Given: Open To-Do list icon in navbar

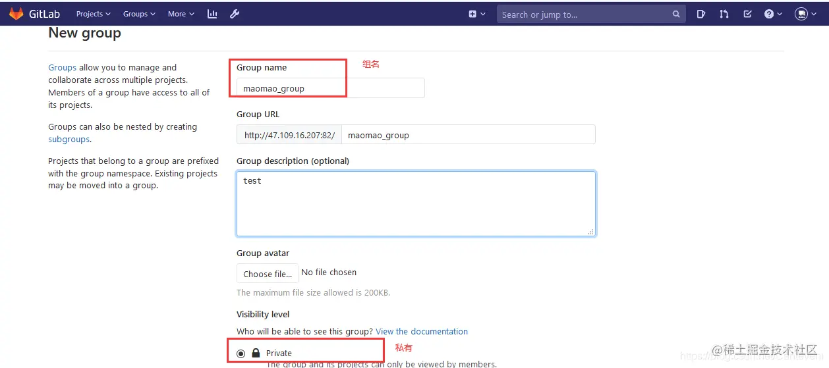Looking at the screenshot, I should click(x=747, y=14).
